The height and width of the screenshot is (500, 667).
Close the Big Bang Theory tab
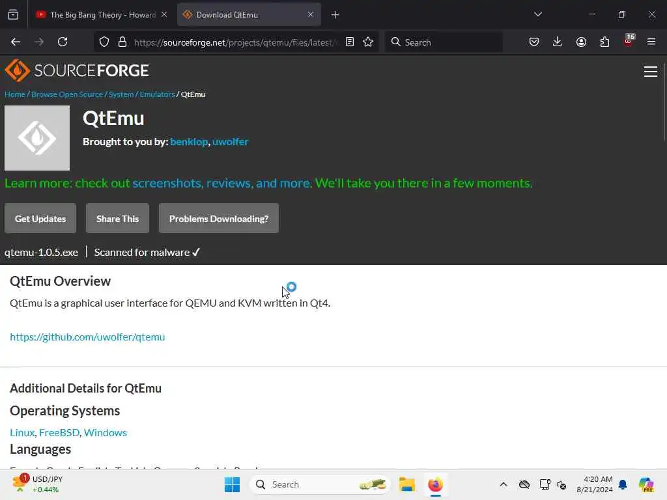[164, 14]
